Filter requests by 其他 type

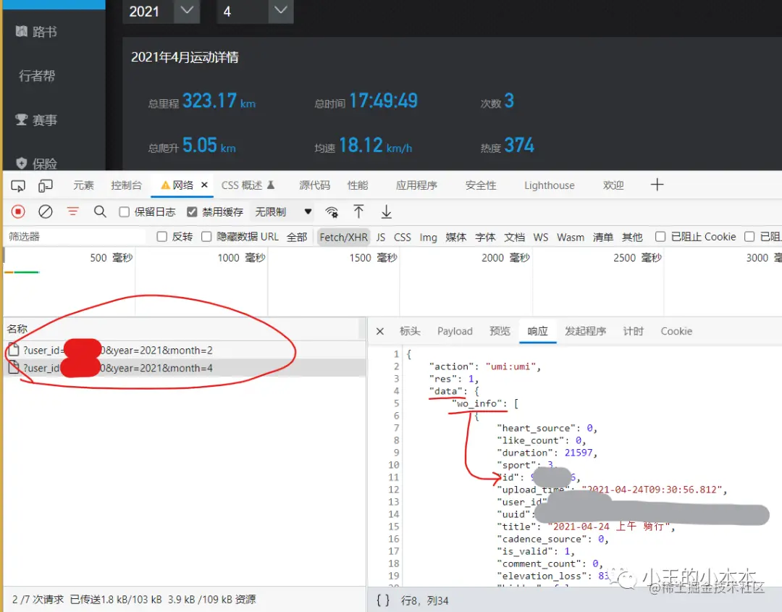pyautogui.click(x=632, y=237)
